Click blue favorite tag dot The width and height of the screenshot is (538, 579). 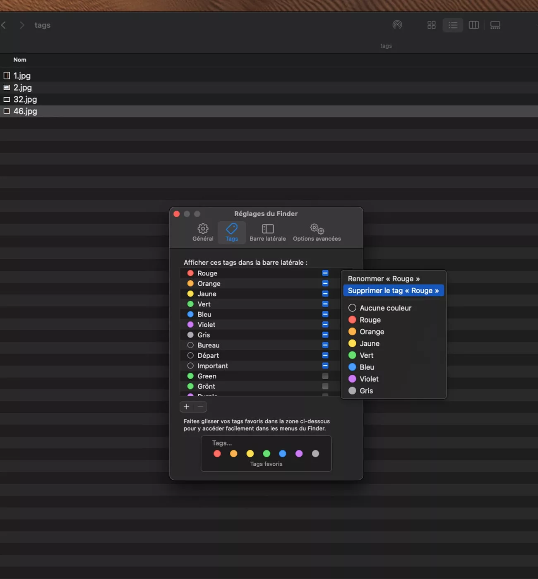[x=283, y=454]
